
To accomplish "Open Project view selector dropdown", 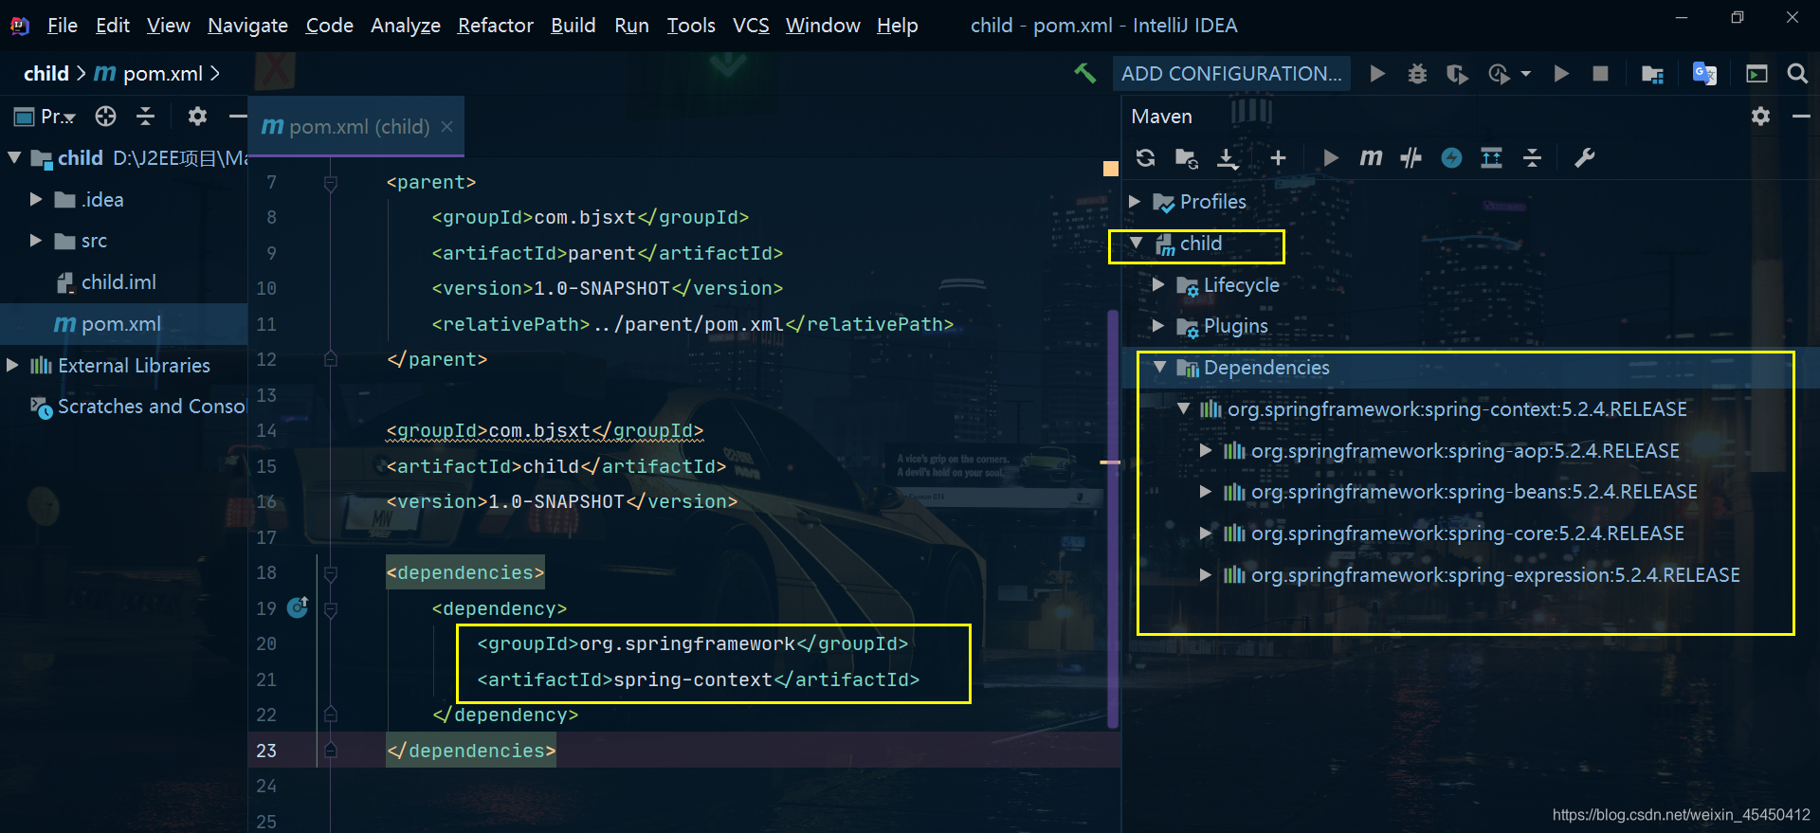I will [45, 116].
